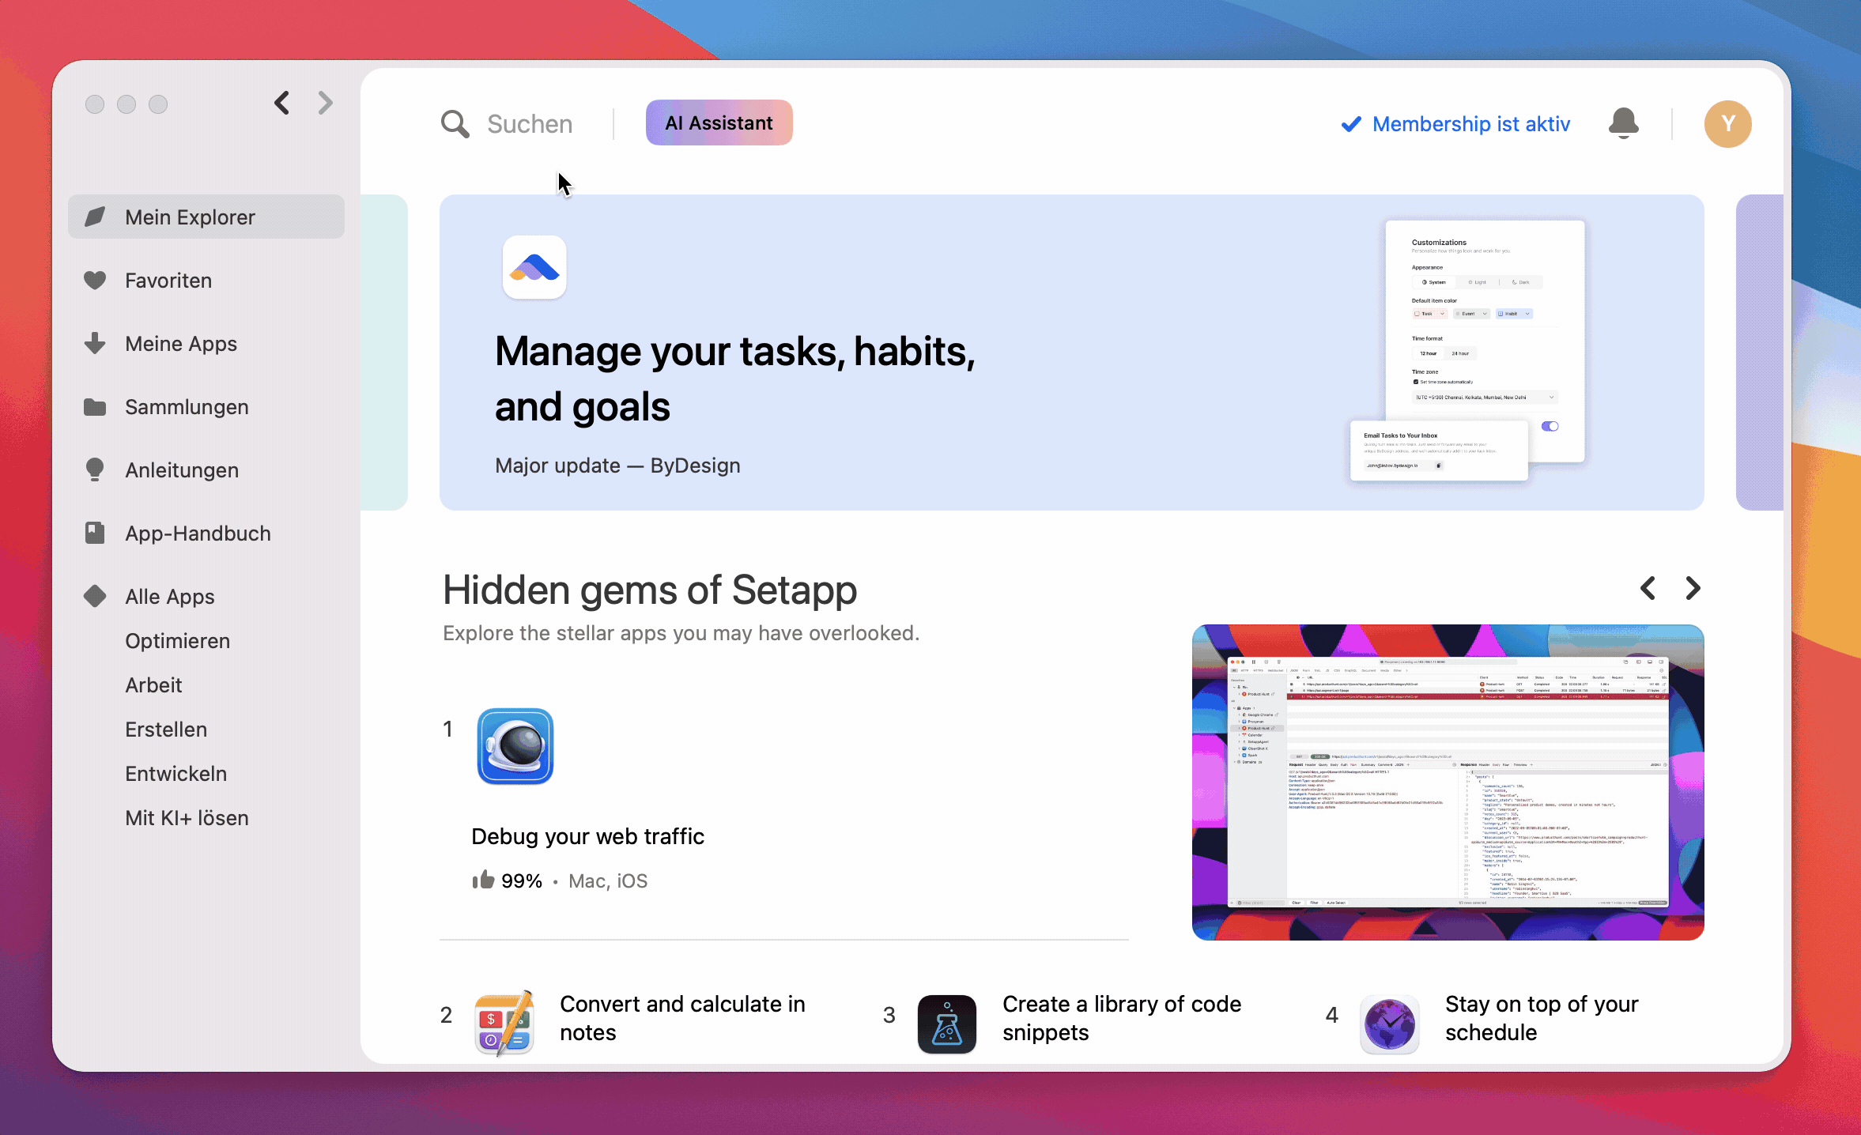Image resolution: width=1861 pixels, height=1135 pixels.
Task: Show next Hidden gems item
Action: (1693, 588)
